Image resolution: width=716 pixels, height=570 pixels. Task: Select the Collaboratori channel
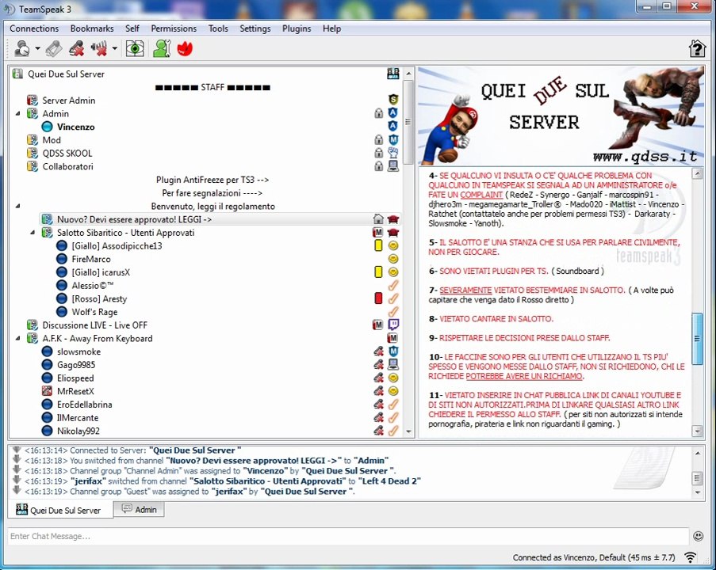point(67,166)
